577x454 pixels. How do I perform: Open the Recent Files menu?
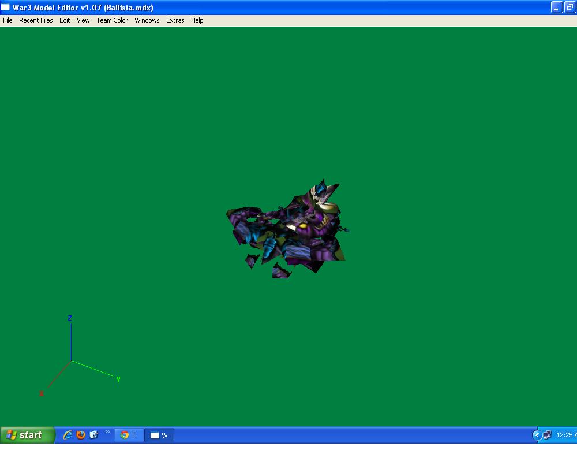click(x=36, y=20)
